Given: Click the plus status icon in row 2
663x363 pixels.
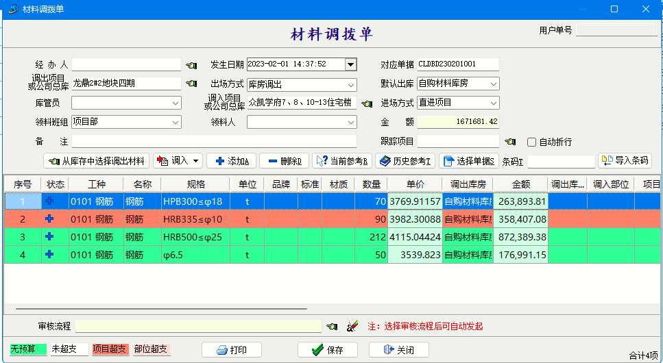Looking at the screenshot, I should [x=49, y=219].
